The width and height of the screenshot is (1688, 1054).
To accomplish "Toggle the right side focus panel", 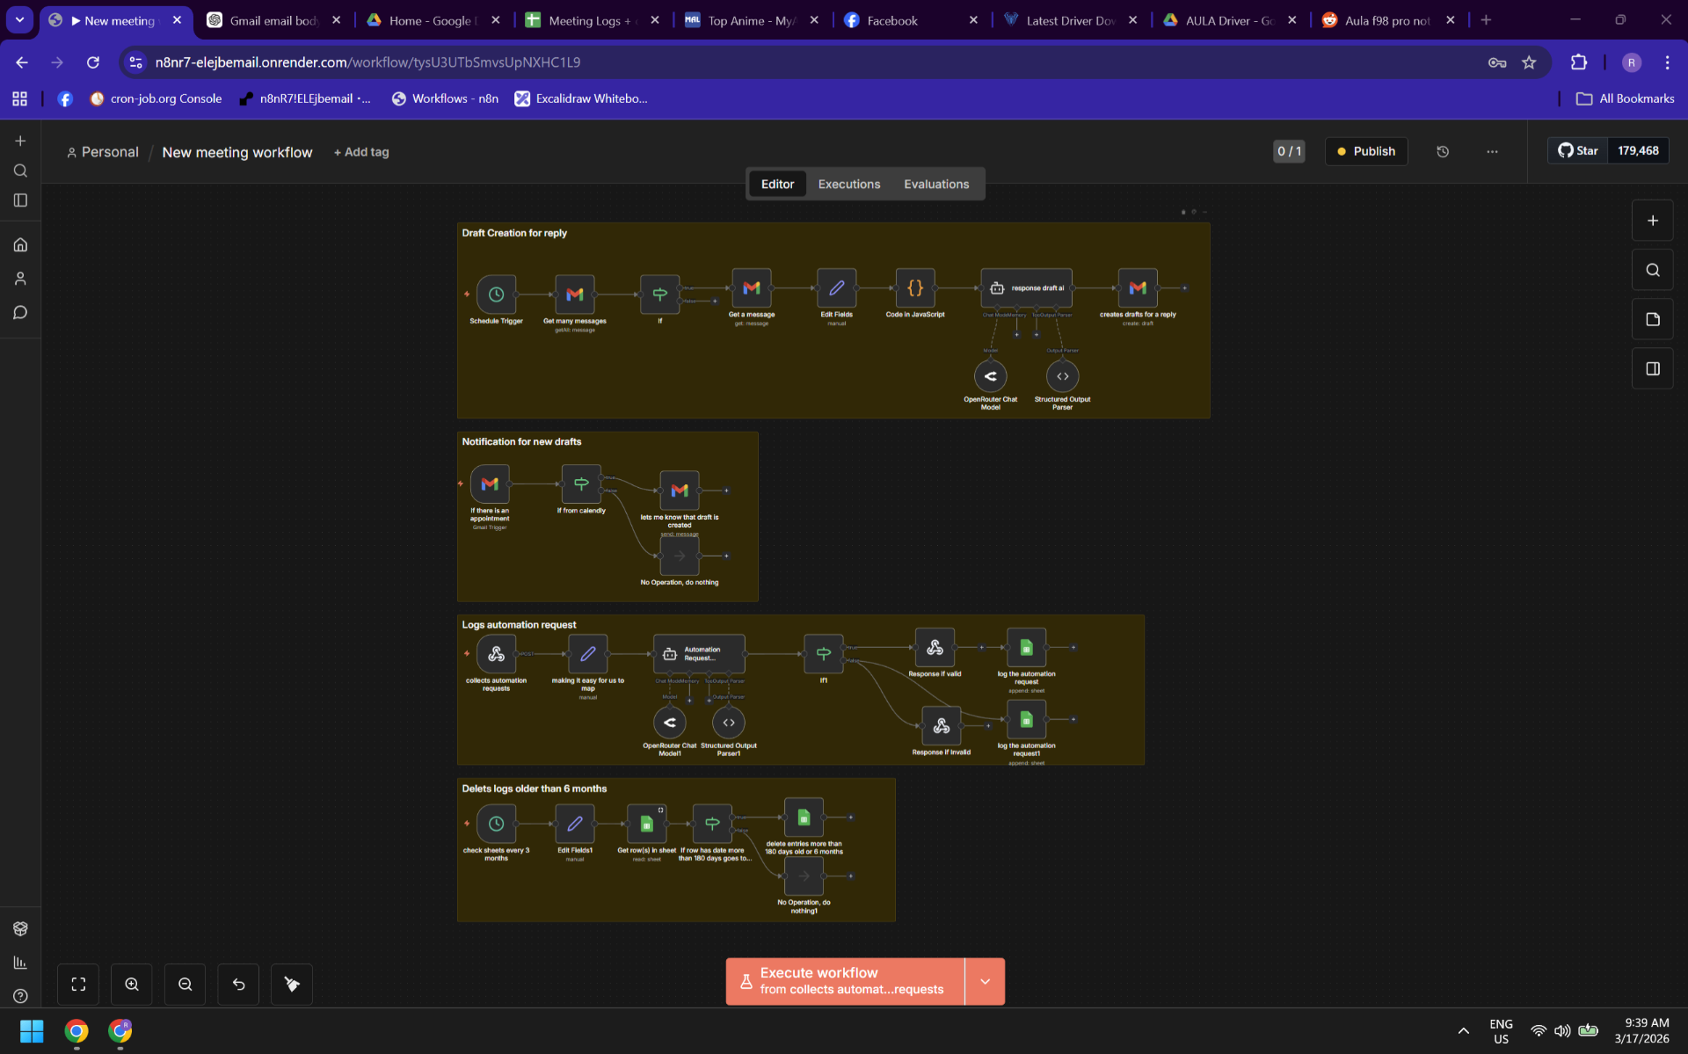I will (1652, 368).
